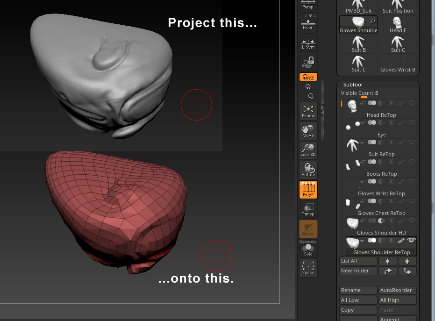Click the List All button
This screenshot has width=435, height=321.
click(358, 261)
